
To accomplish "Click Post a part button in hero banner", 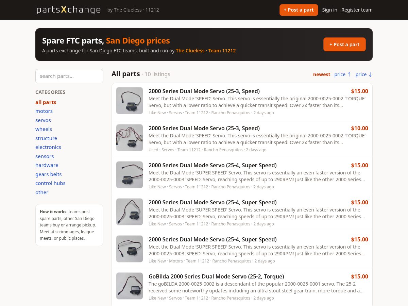I will (344, 45).
